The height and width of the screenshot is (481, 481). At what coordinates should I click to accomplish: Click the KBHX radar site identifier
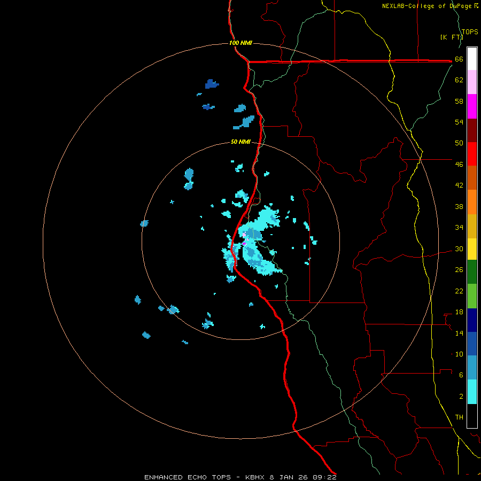256,477
